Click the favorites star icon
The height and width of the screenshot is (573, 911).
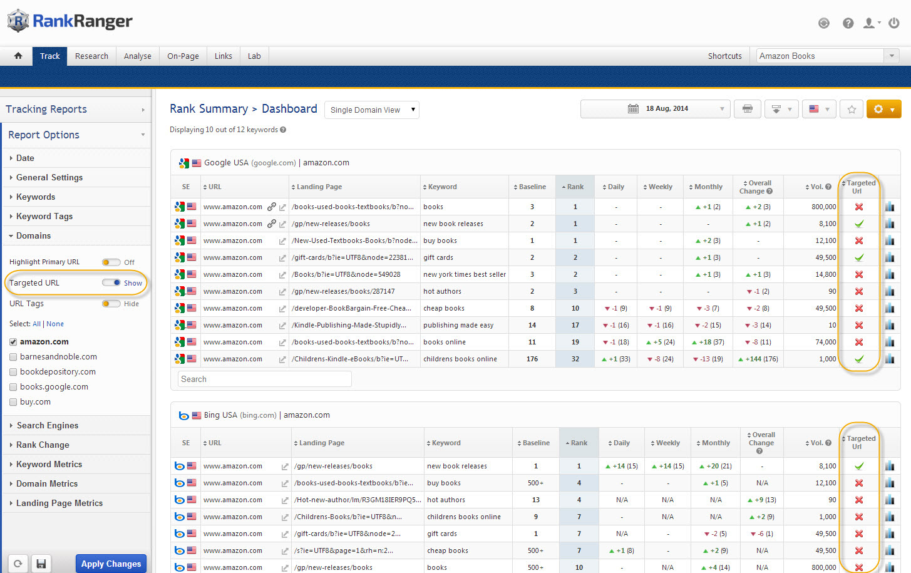(852, 108)
